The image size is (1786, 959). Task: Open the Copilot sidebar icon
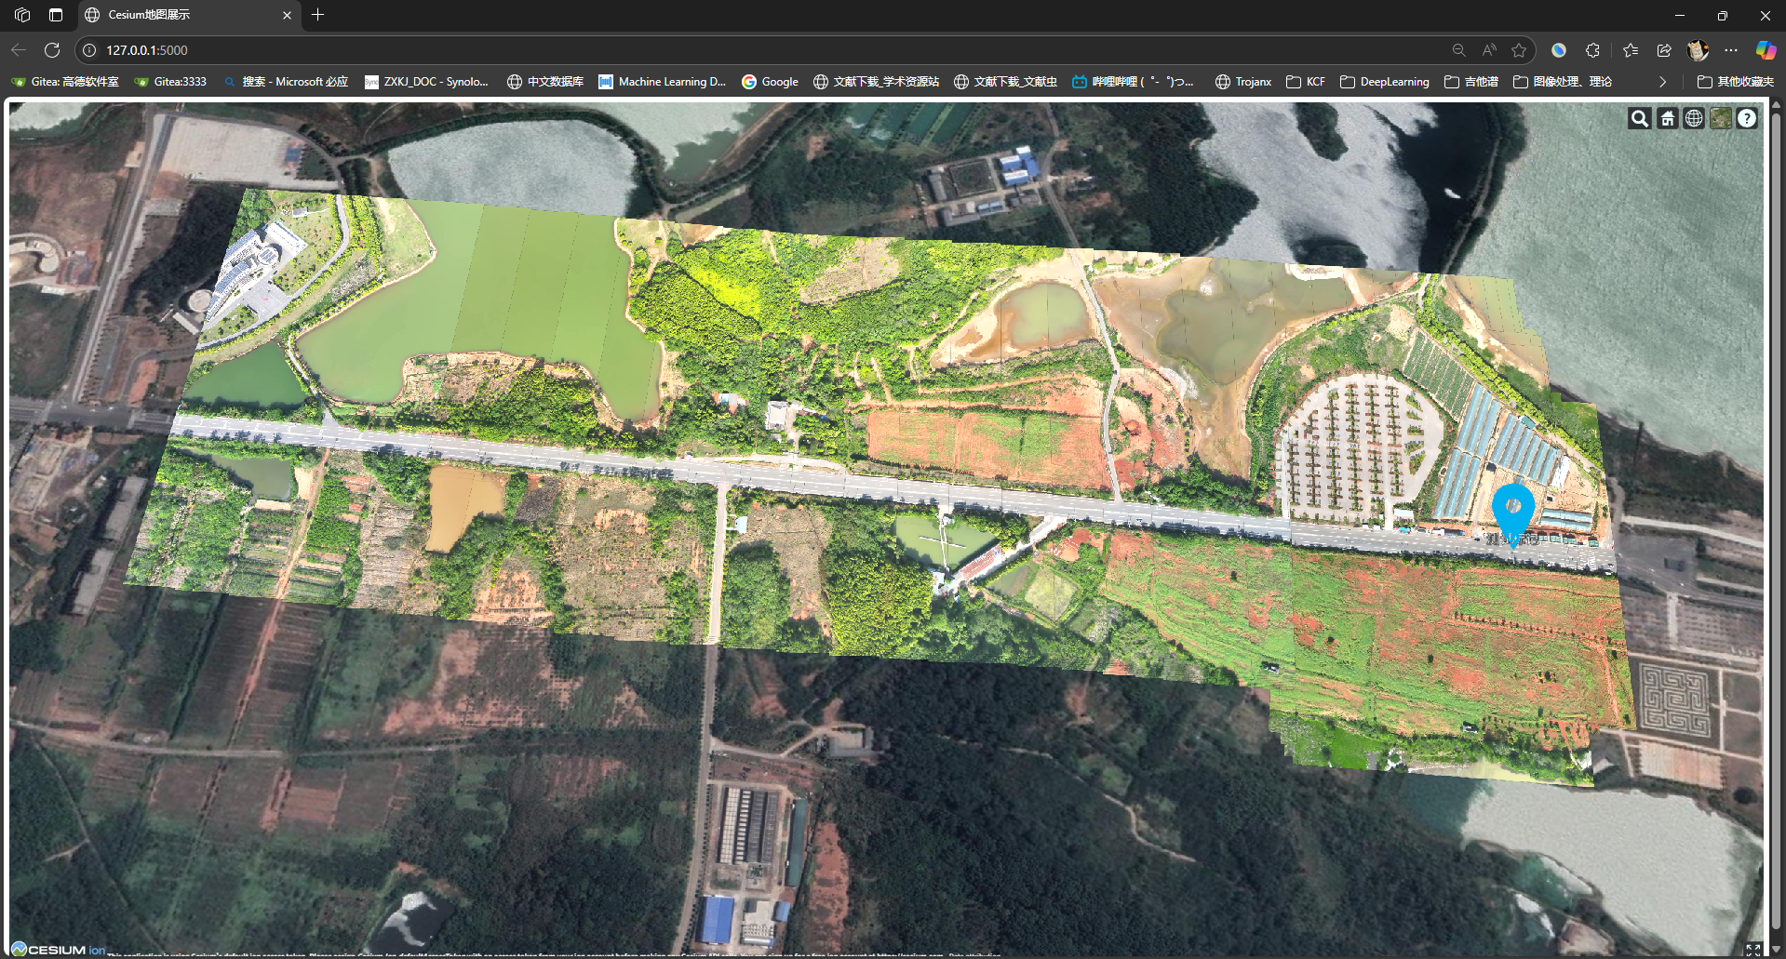[1765, 50]
